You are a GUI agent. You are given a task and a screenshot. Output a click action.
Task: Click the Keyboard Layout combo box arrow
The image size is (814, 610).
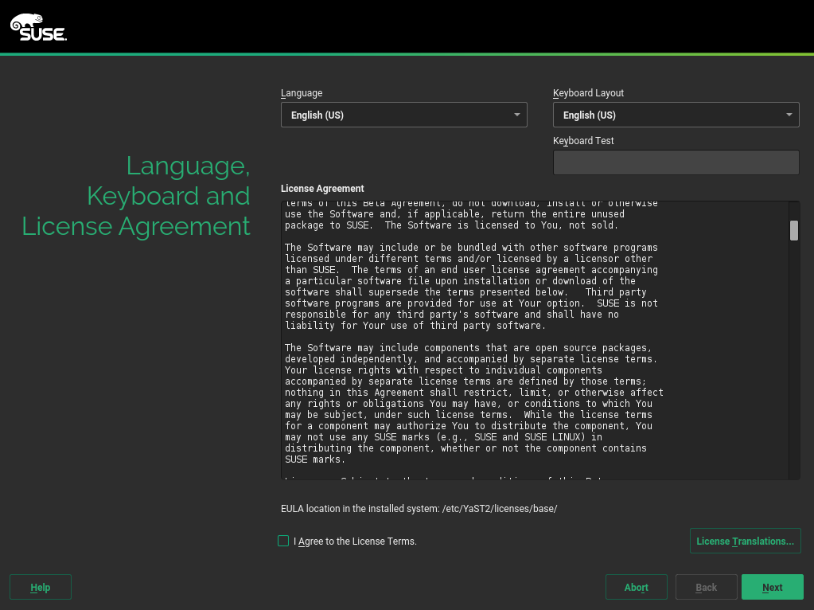tap(789, 115)
